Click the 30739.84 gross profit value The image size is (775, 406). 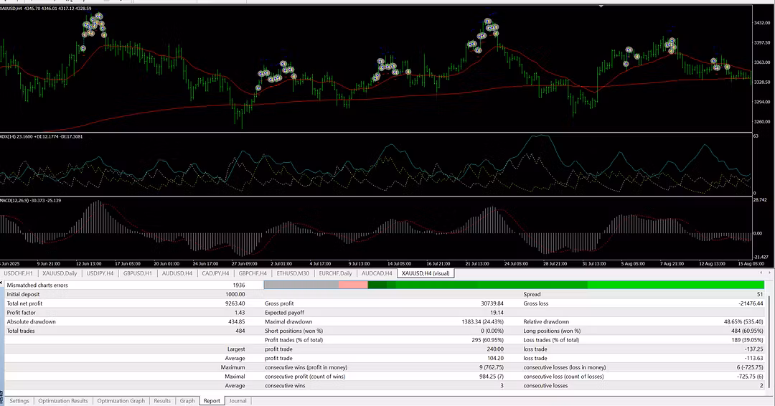[492, 303]
